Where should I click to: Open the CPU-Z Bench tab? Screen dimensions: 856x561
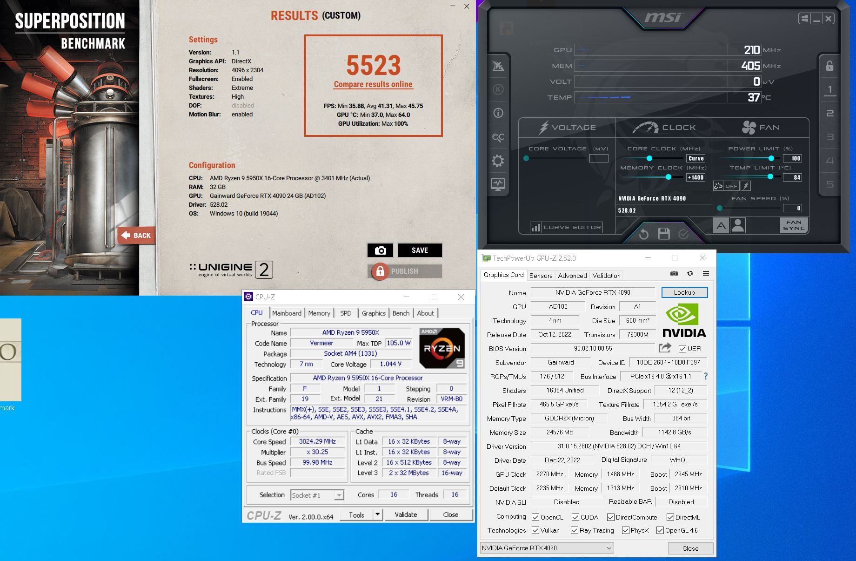click(x=401, y=313)
